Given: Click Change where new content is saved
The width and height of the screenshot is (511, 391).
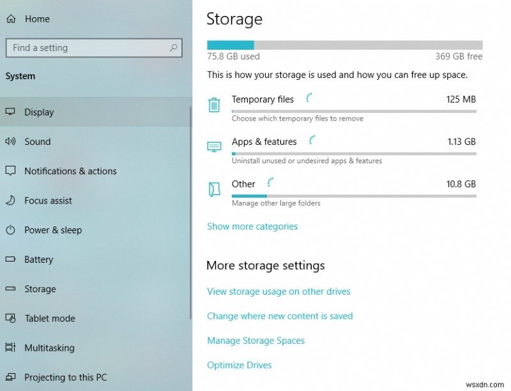Looking at the screenshot, I should click(x=280, y=316).
